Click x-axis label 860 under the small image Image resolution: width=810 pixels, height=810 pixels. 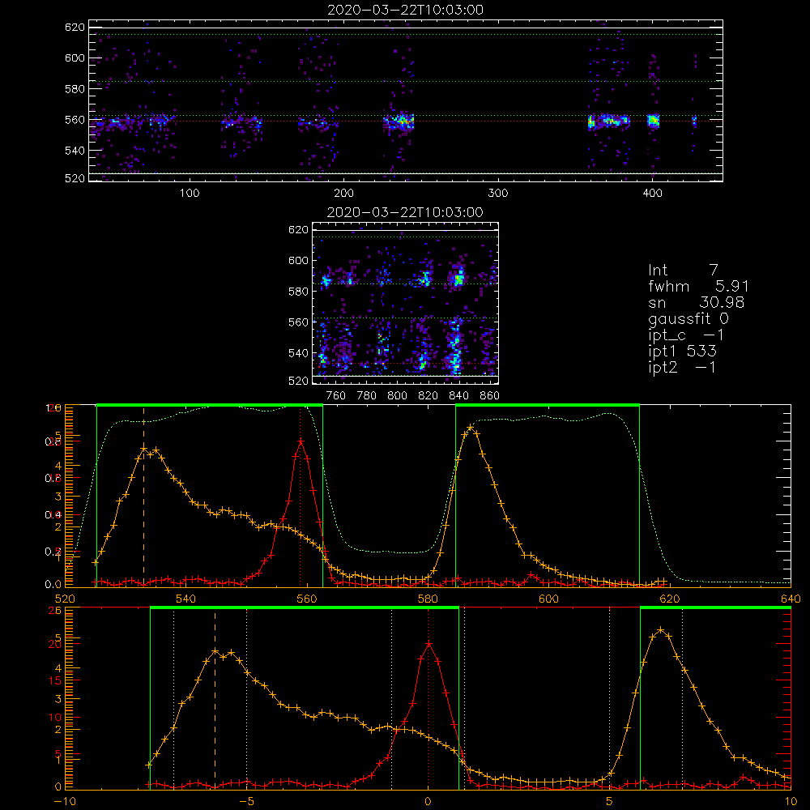pos(490,396)
